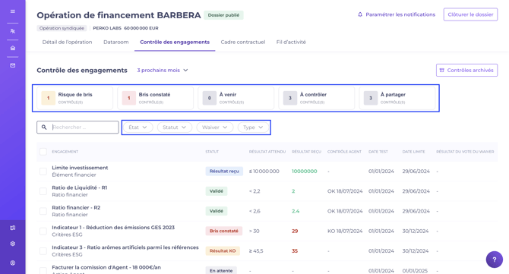Open the users icon in sidebar
Screen dimensions: 509x274
click(13, 31)
